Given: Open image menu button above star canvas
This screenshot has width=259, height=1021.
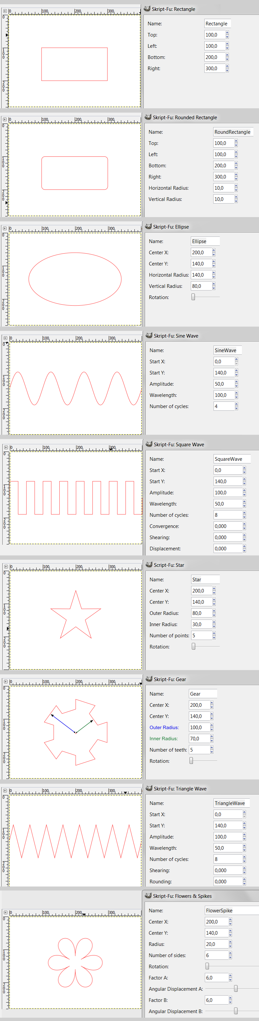Looking at the screenshot, I should pos(6,567).
